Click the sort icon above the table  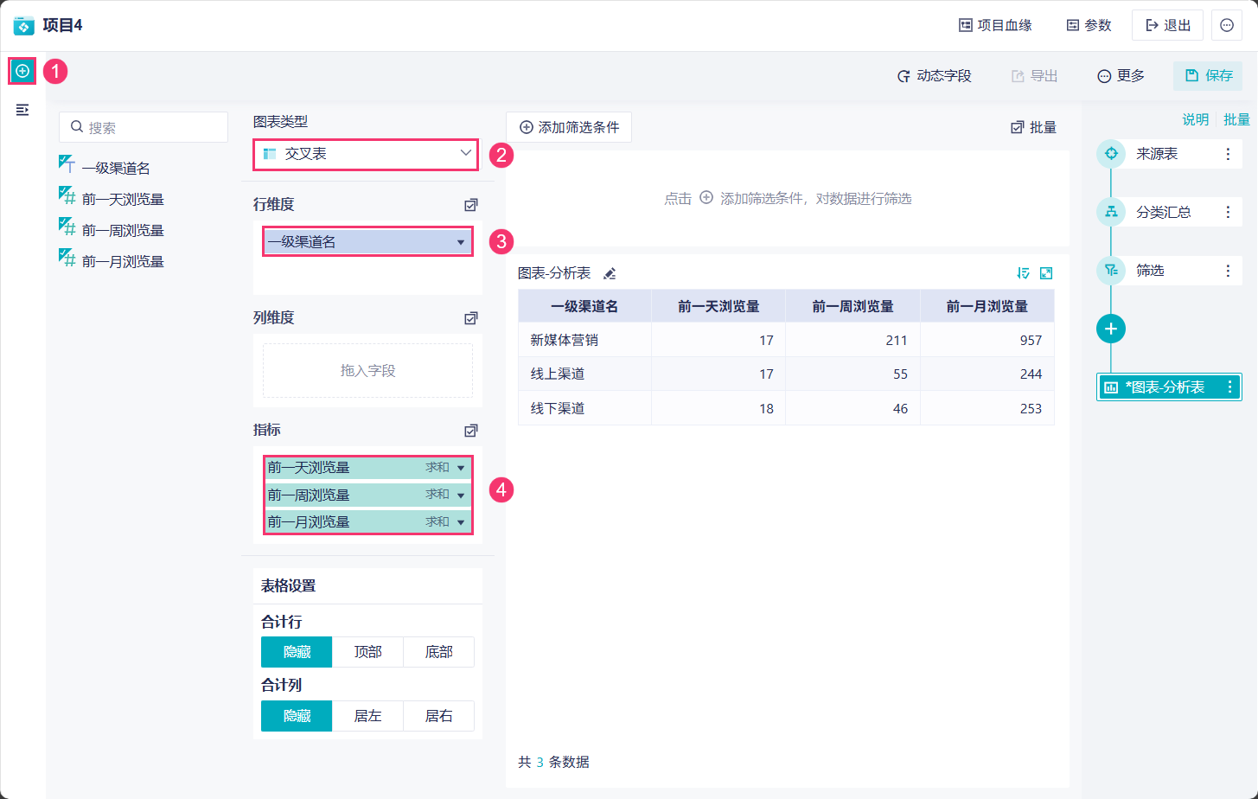pos(1024,273)
